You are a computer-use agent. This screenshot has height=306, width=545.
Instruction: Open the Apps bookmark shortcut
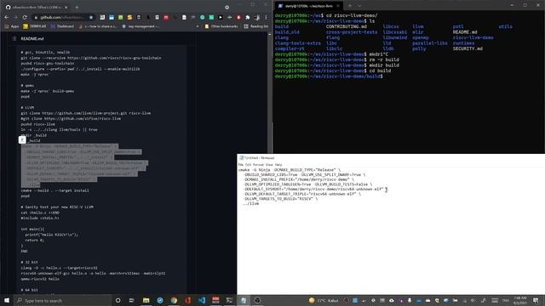tap(12, 26)
